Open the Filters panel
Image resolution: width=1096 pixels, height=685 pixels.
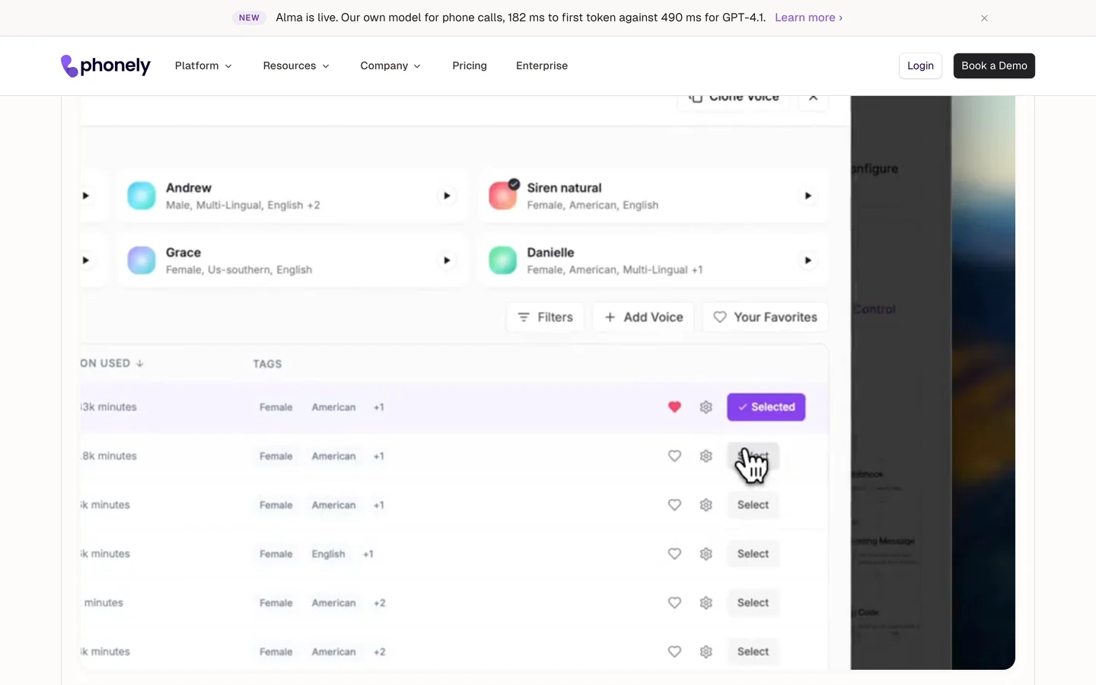pos(545,317)
